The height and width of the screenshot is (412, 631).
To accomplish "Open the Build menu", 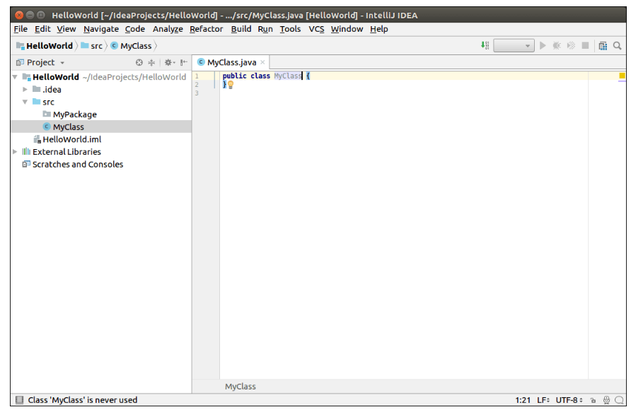I will pyautogui.click(x=241, y=29).
